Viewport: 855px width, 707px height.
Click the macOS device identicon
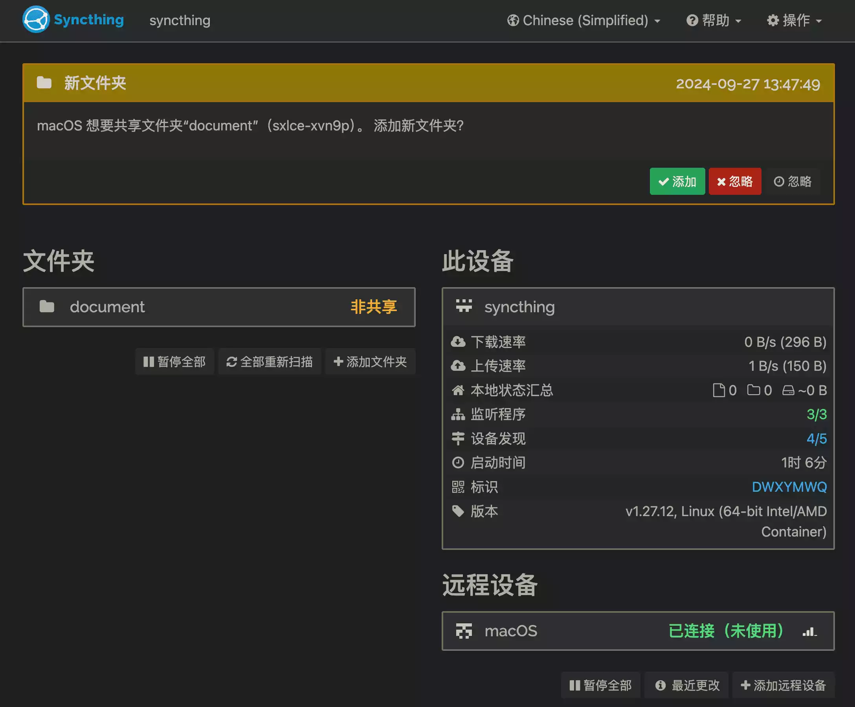coord(464,631)
